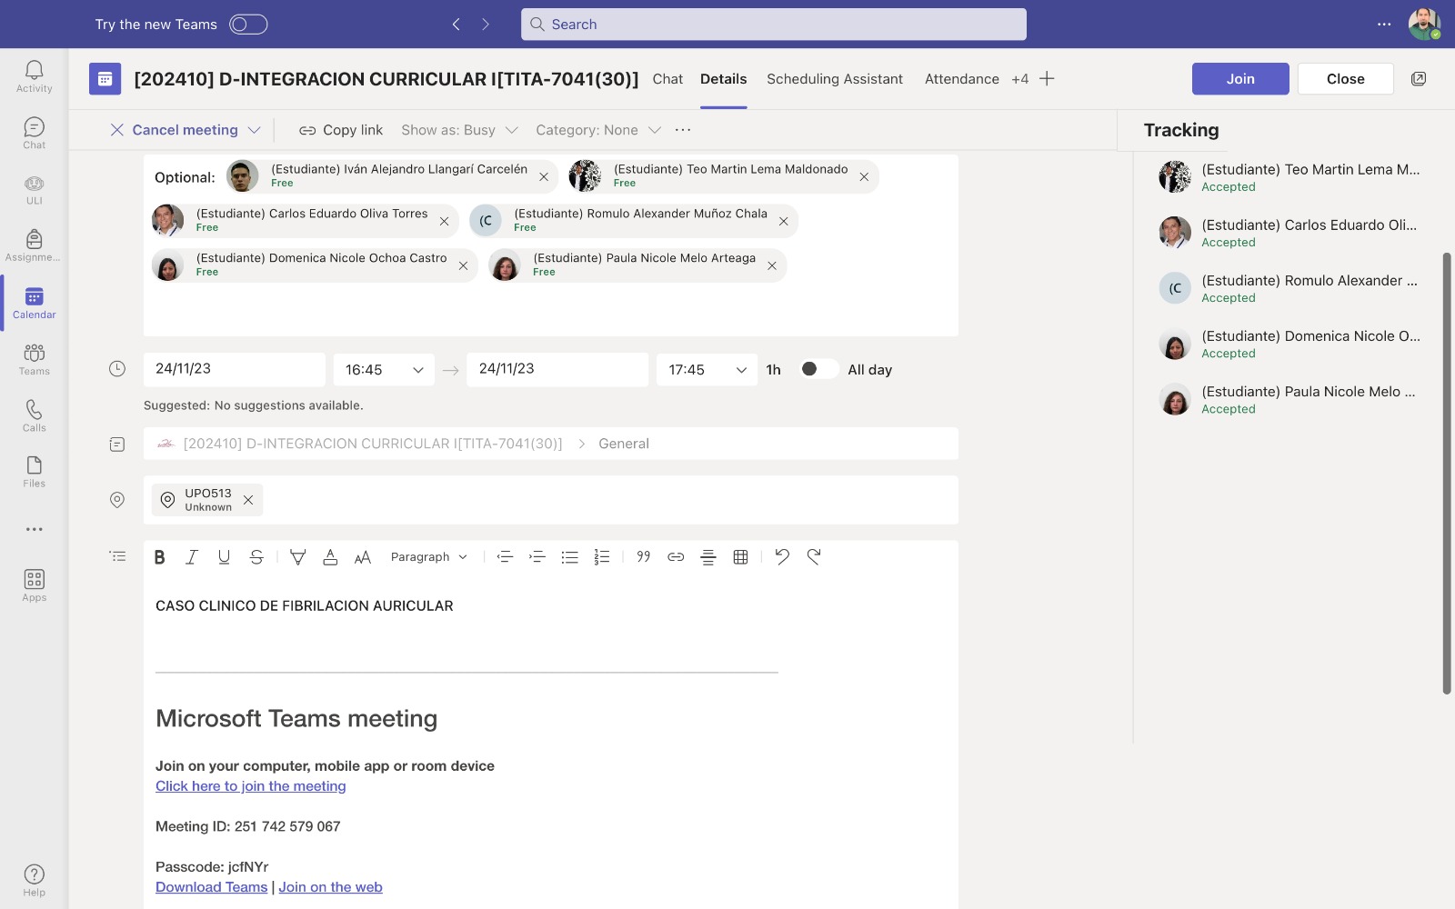The width and height of the screenshot is (1455, 909).
Task: Remove optional attendee Paula Nicole Melo Arteaga
Action: click(772, 265)
